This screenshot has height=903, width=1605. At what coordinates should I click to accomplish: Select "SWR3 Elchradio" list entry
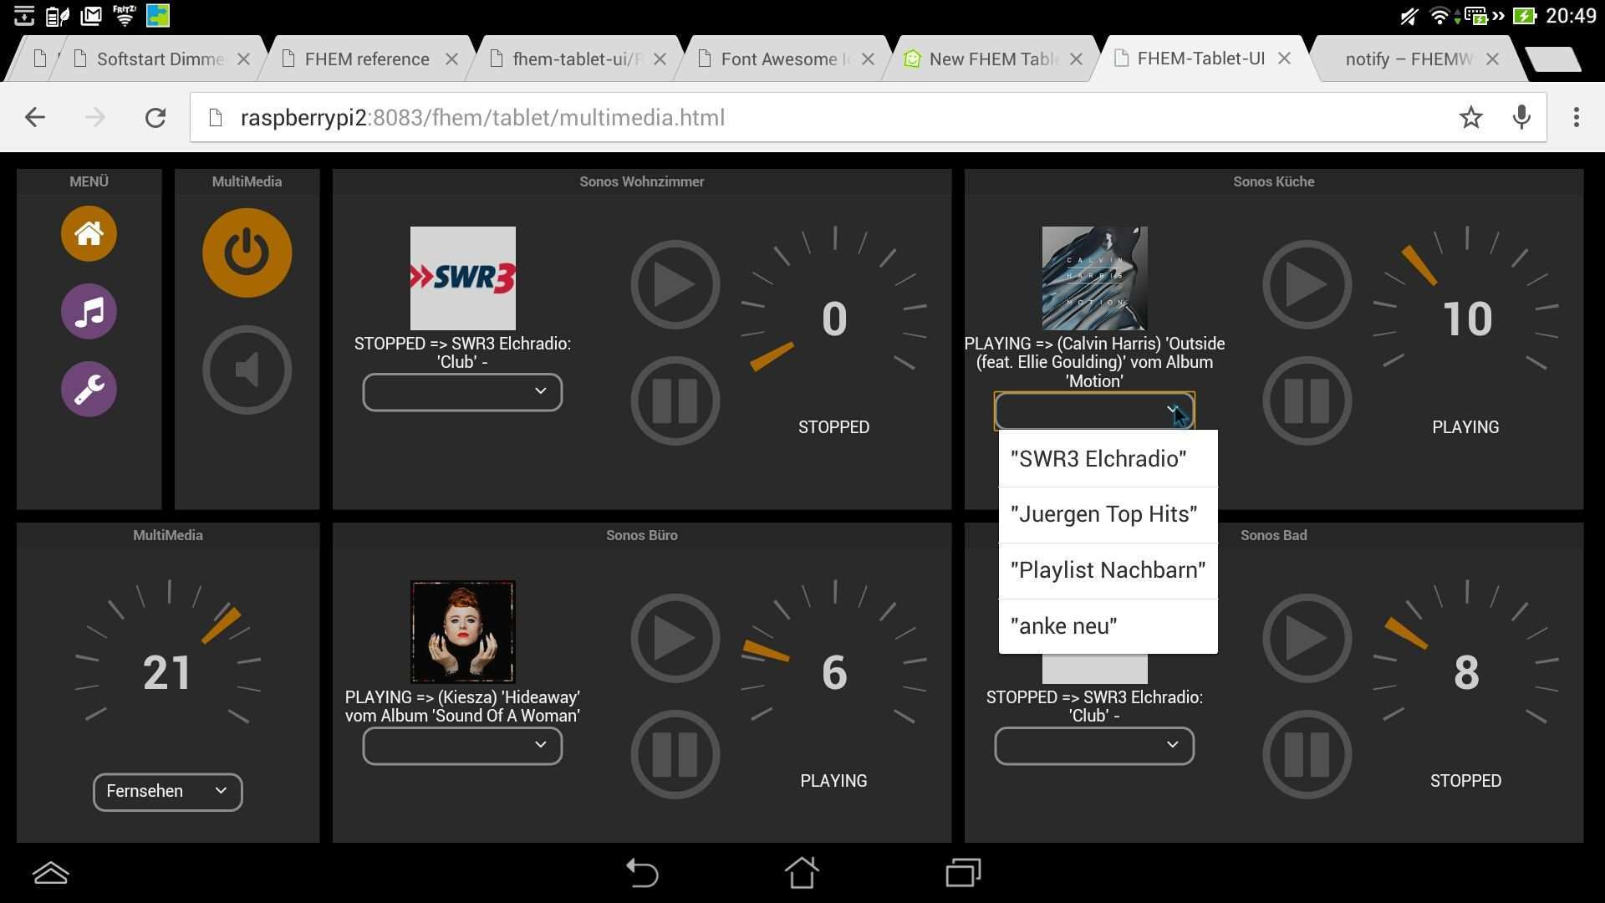tap(1098, 459)
